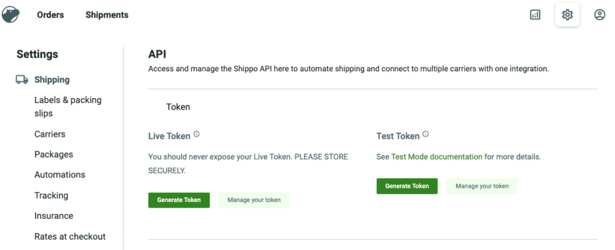Open Packages settings
The width and height of the screenshot is (615, 250).
pos(54,154)
